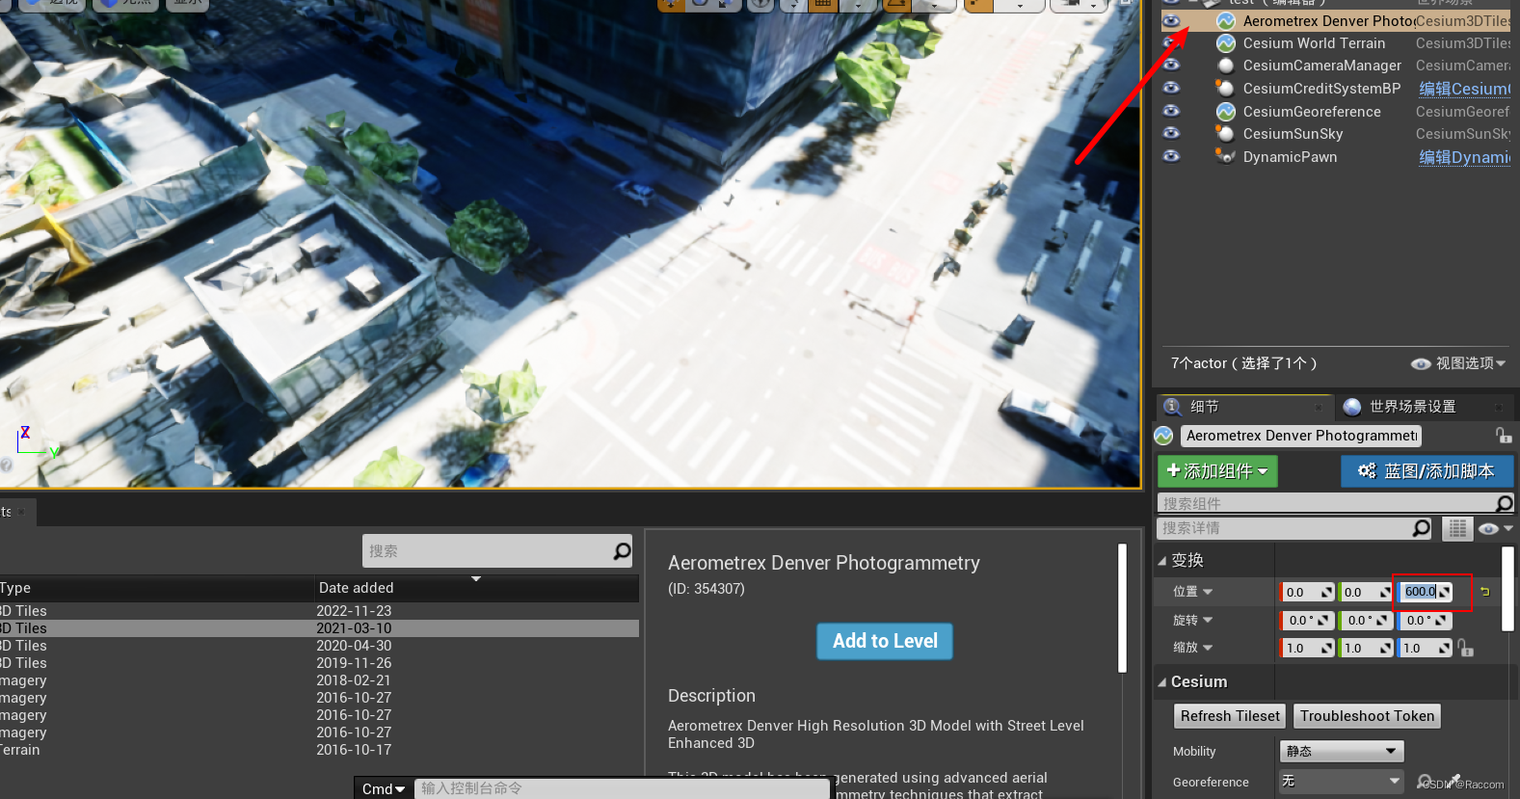Focus the 搜索组件 search field
The image size is (1520, 799).
pos(1325,504)
